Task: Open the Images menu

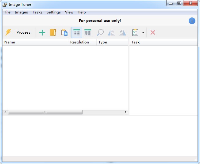Action: (21, 12)
